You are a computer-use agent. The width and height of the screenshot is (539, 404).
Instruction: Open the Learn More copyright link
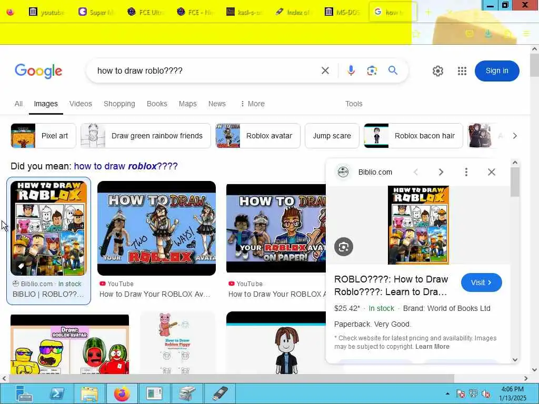coord(432,347)
